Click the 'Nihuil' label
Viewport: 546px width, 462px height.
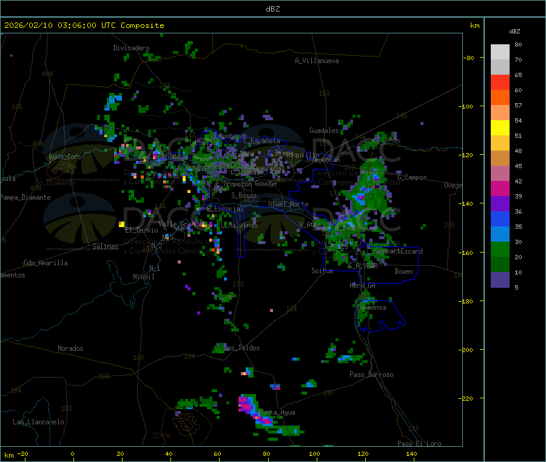tap(143, 277)
